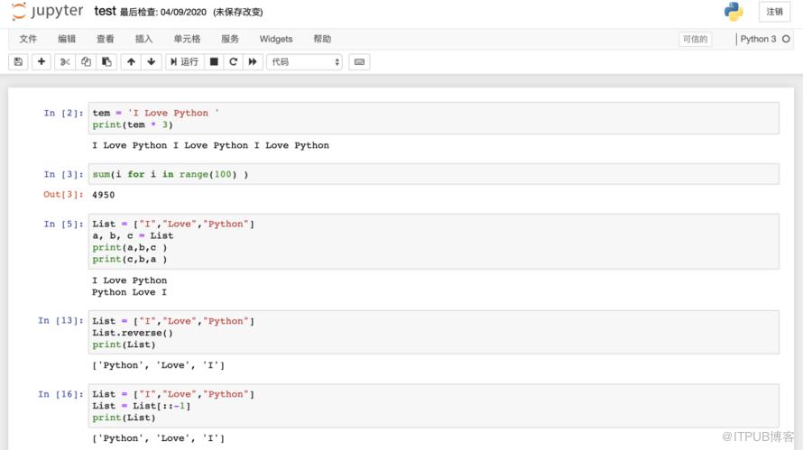Select the In [5] prompt label
The width and height of the screenshot is (803, 450).
(x=63, y=225)
